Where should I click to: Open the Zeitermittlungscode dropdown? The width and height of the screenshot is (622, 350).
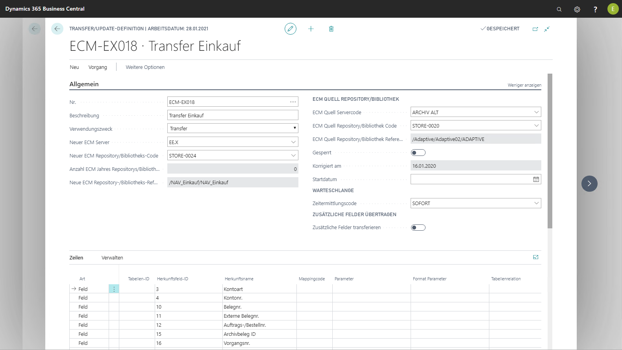tap(536, 203)
